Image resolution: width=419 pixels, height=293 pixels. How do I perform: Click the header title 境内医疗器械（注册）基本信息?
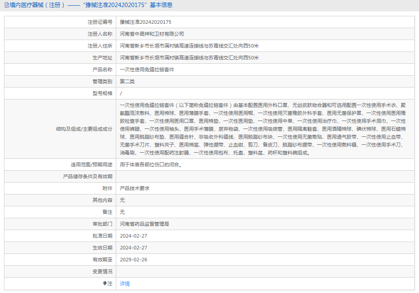tap(91, 5)
